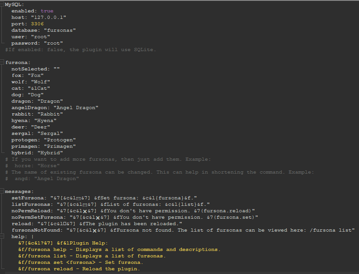The image size is (359, 274).
Task: Click the port number 3306
Action: [x=36, y=23]
